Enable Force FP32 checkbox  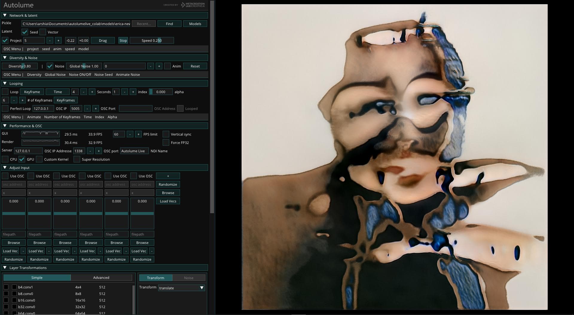[166, 142]
